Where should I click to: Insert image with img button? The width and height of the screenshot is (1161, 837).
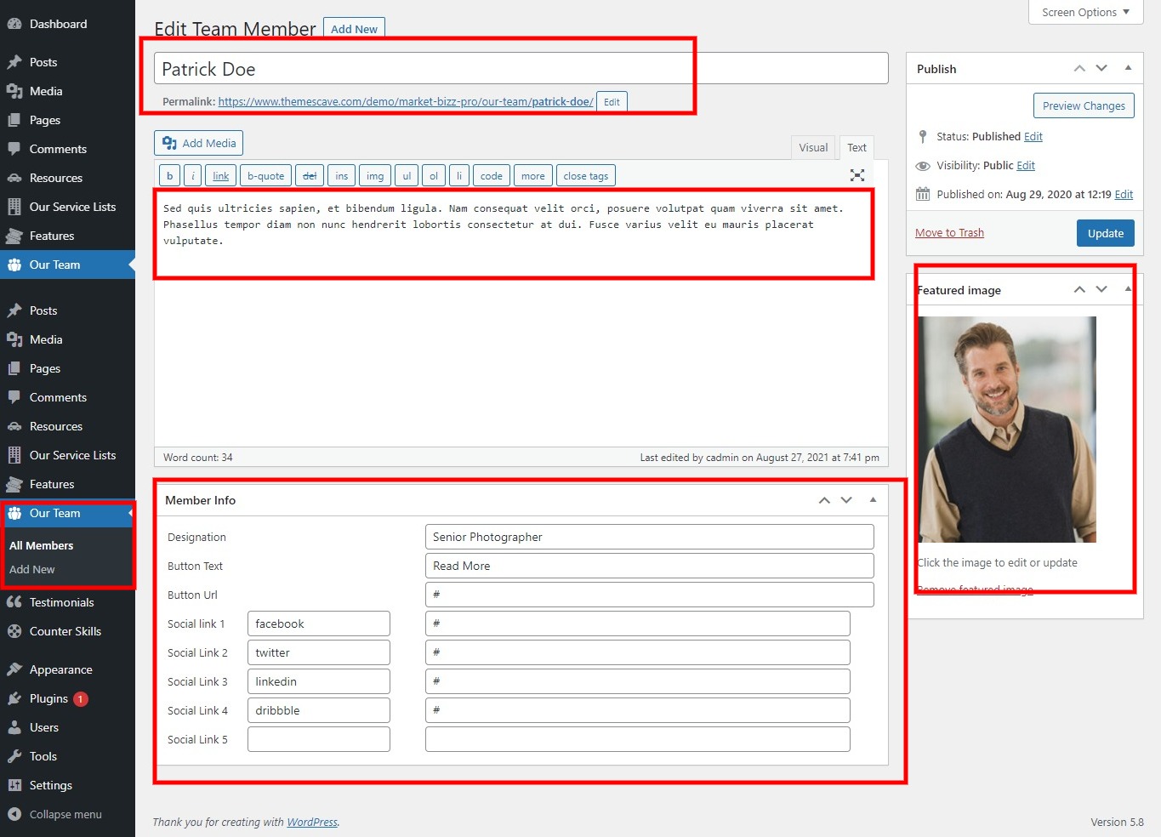coord(375,175)
